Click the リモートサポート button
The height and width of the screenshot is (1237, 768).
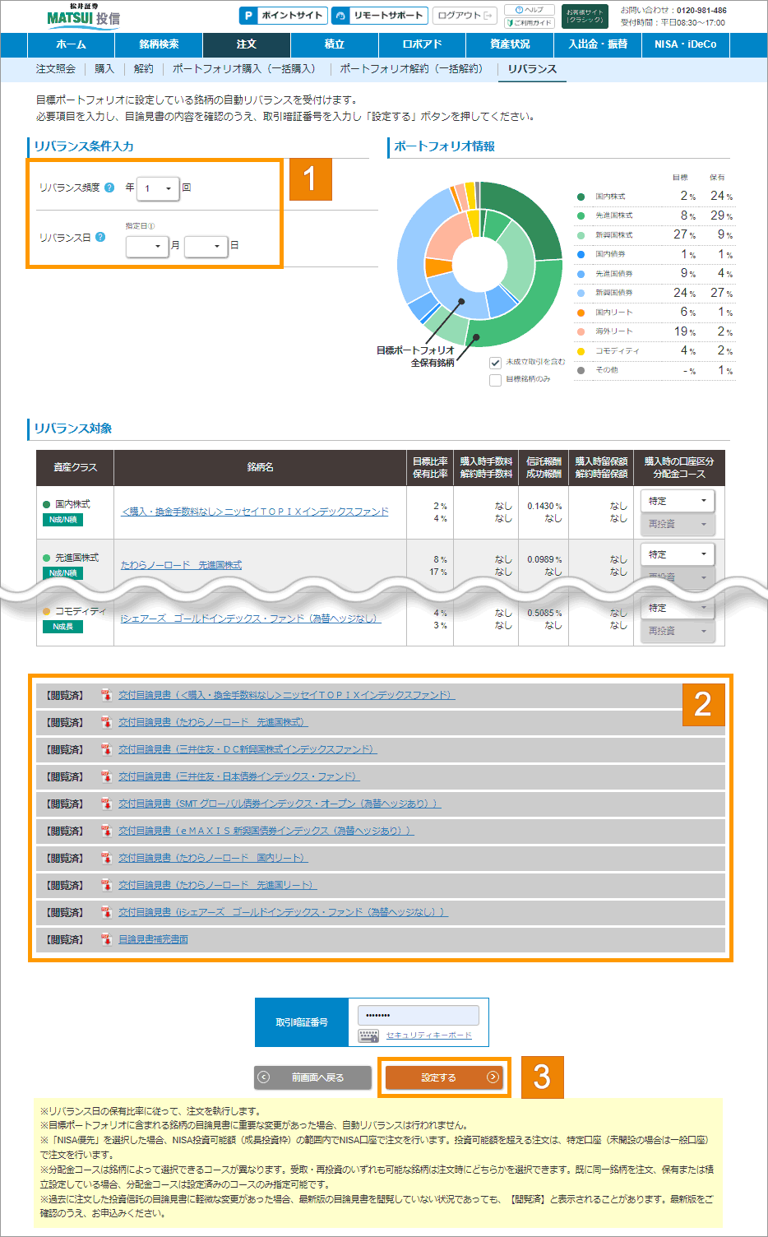pos(380,16)
